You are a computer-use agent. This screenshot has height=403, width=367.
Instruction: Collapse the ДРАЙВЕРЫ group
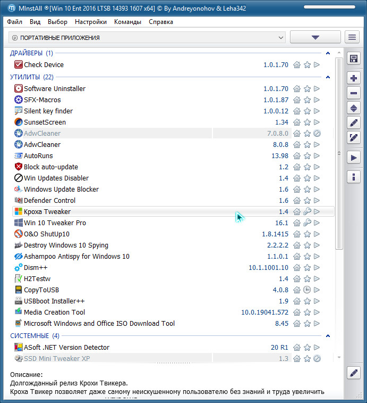[x=328, y=53]
